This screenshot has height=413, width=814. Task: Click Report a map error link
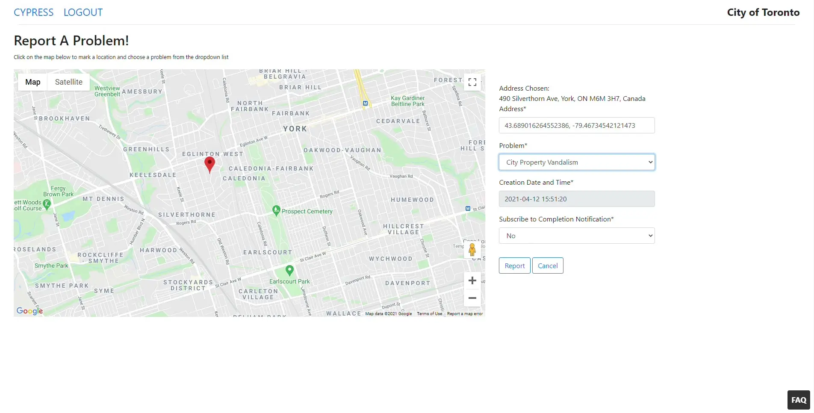tap(465, 314)
